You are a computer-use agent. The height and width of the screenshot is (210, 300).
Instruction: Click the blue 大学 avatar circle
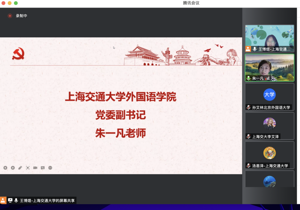[269, 94]
